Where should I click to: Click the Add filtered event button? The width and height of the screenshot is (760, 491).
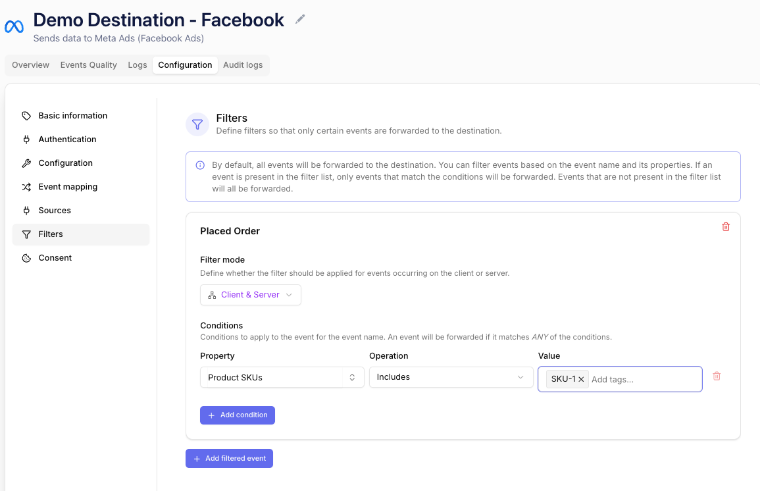[x=229, y=459]
